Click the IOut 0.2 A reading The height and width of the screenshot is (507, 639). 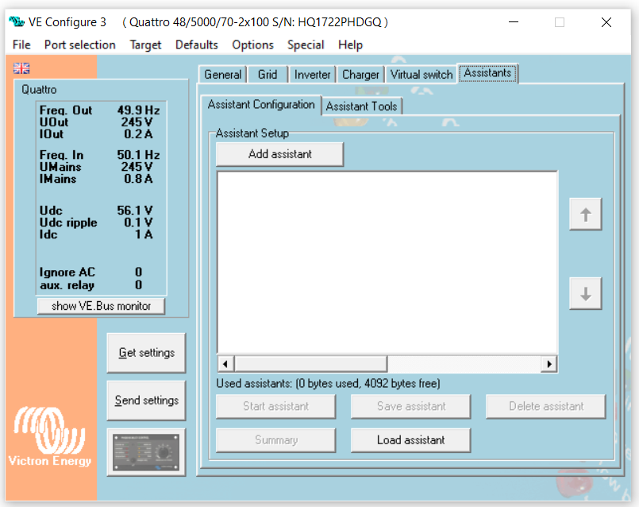point(96,134)
